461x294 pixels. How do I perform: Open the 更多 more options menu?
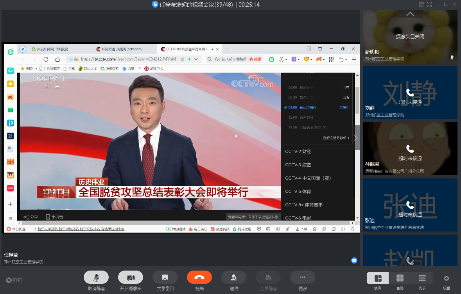click(x=303, y=278)
